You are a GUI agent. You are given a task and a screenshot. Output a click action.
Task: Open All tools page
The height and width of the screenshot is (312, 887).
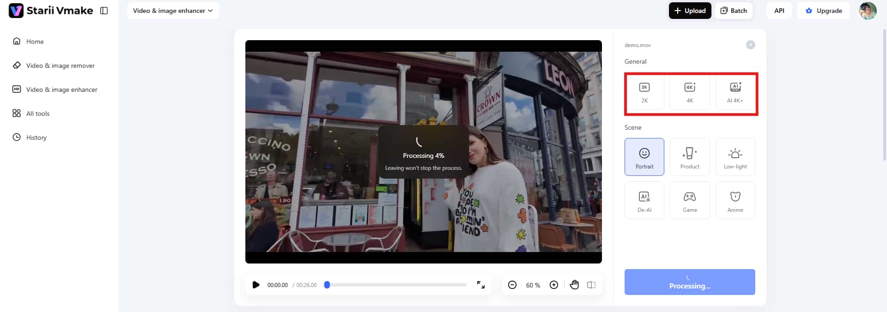pos(31,114)
